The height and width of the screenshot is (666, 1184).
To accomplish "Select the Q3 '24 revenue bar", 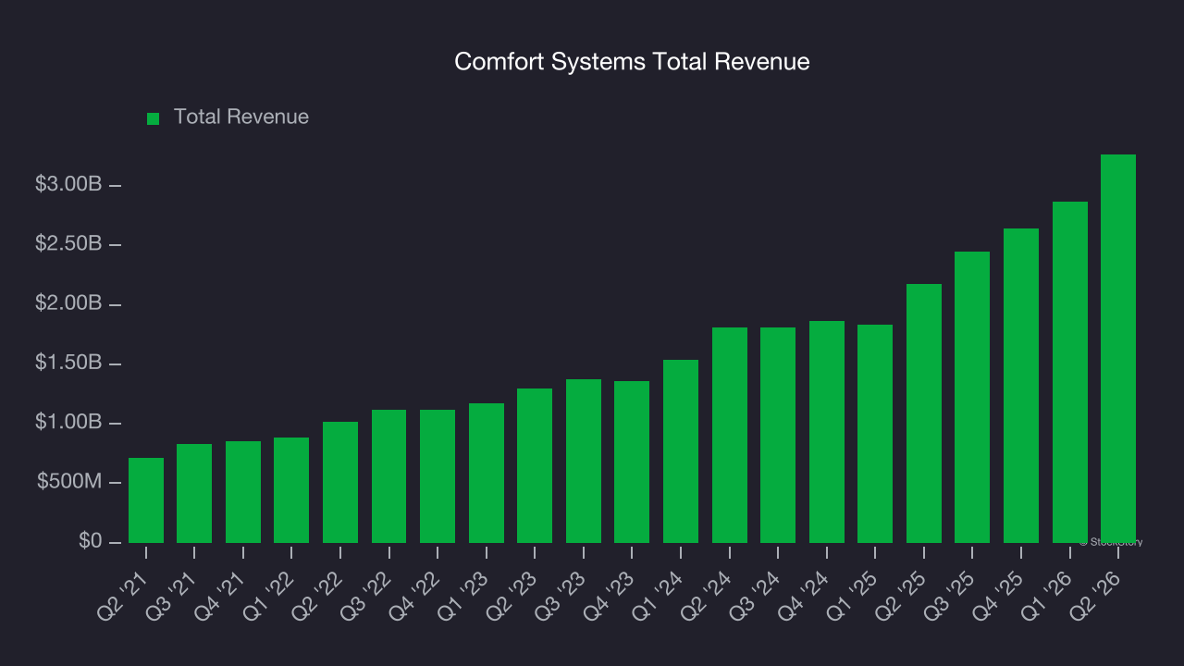I will [x=778, y=436].
